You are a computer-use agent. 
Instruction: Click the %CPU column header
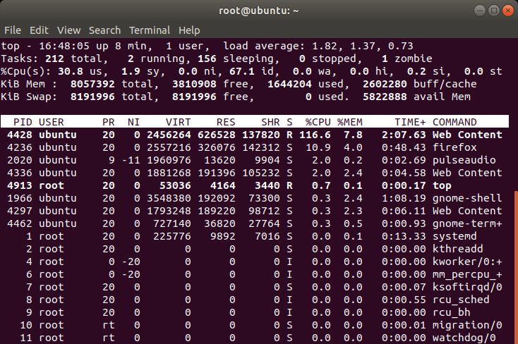click(318, 122)
